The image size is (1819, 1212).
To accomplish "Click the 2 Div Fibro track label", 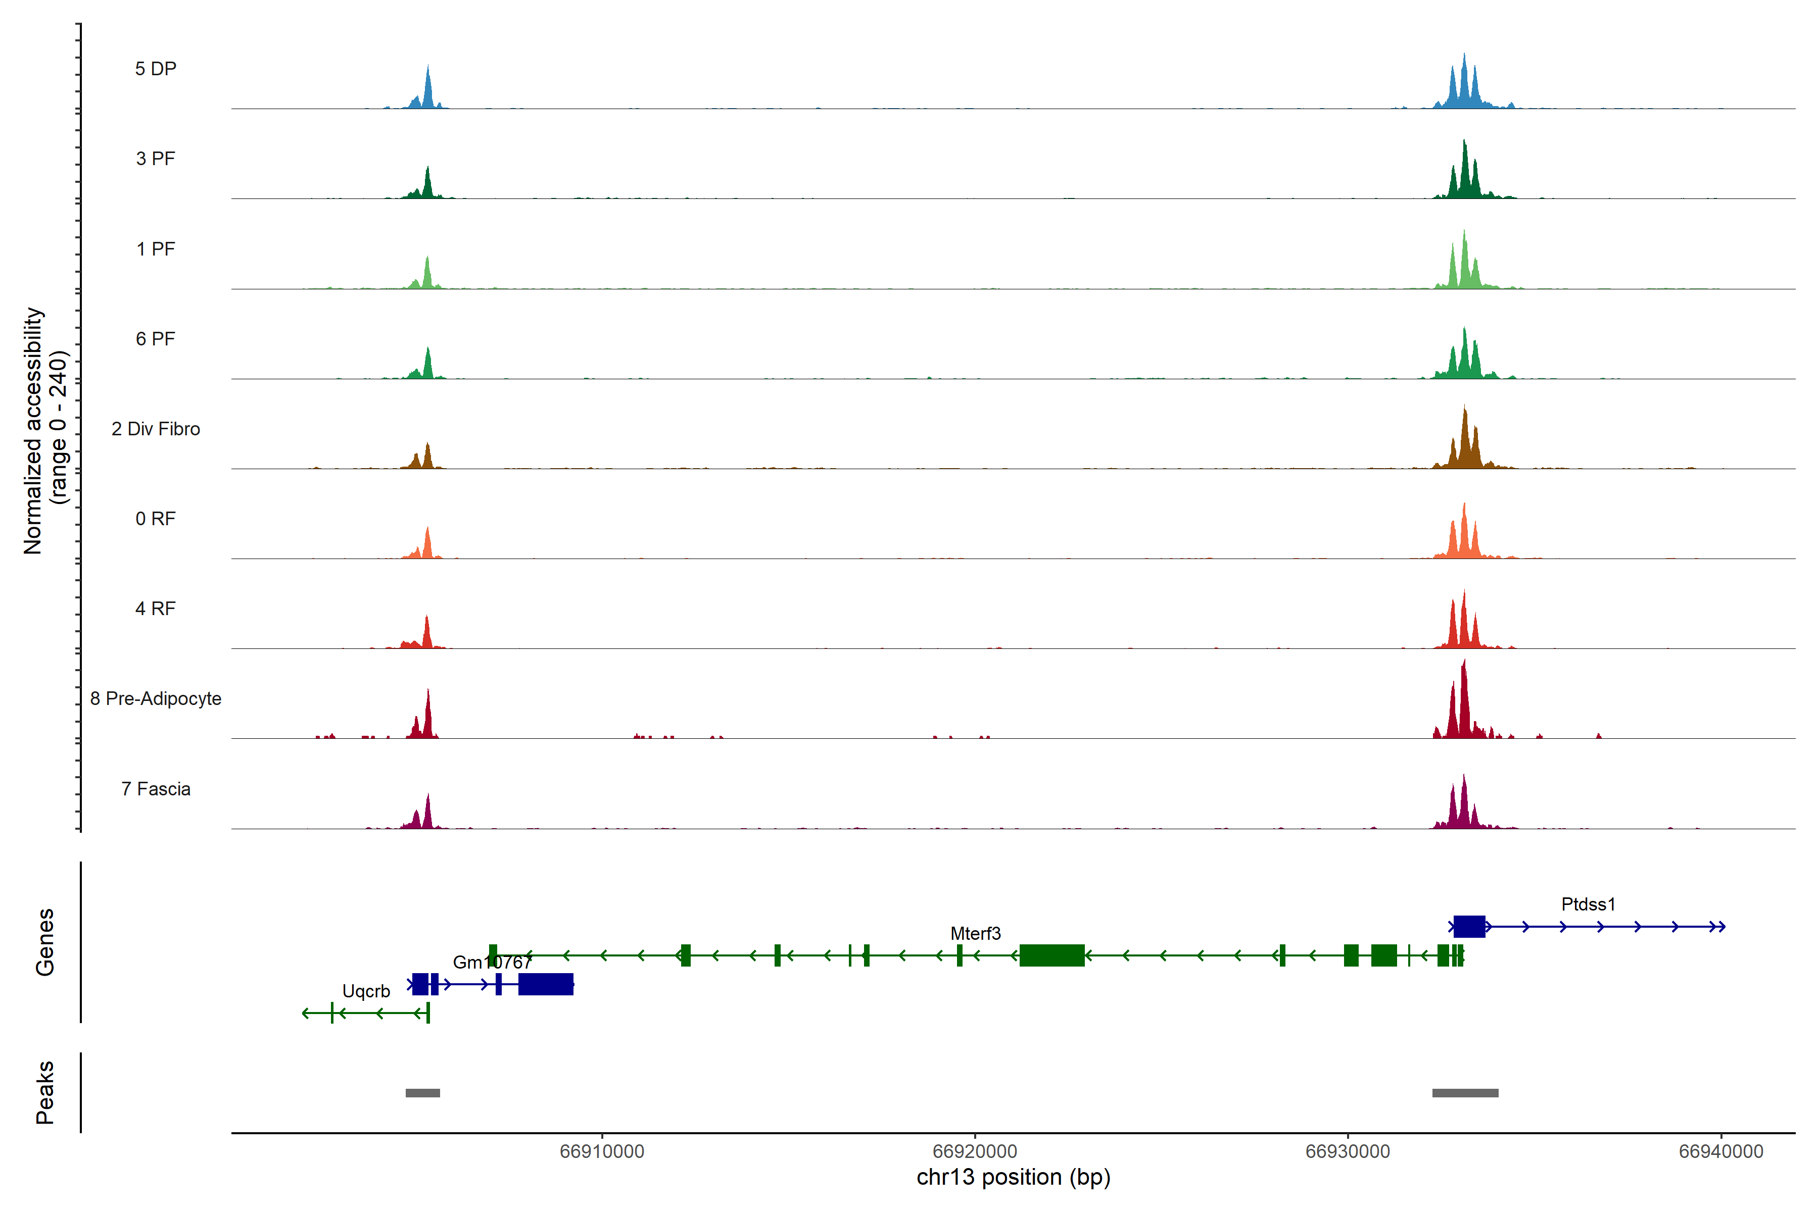I will (156, 428).
